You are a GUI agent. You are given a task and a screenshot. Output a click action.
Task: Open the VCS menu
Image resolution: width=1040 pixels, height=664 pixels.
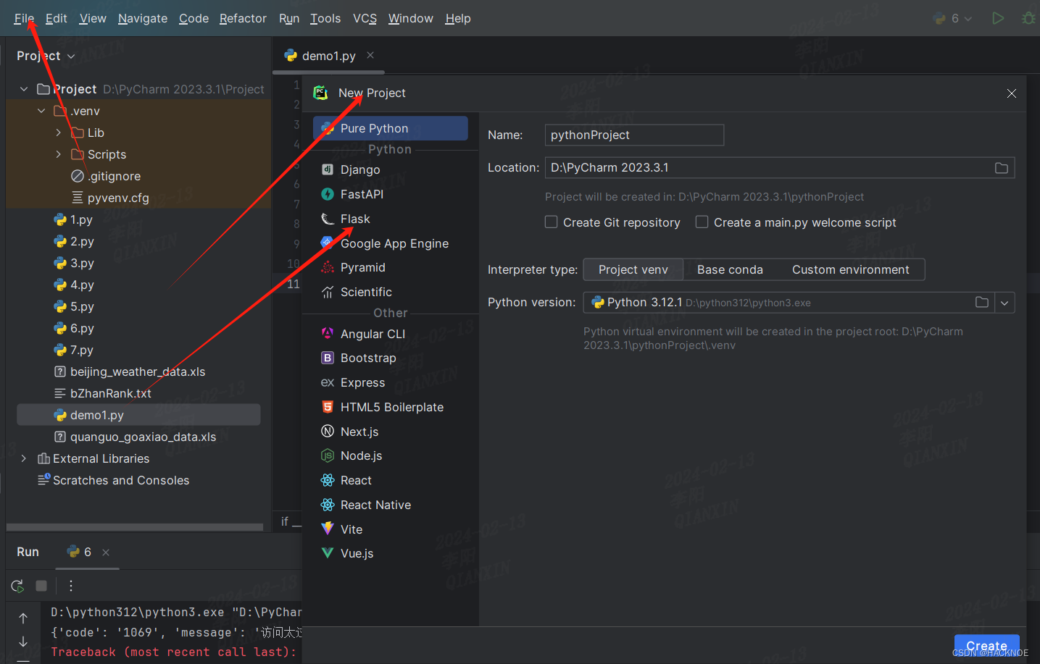pos(365,18)
